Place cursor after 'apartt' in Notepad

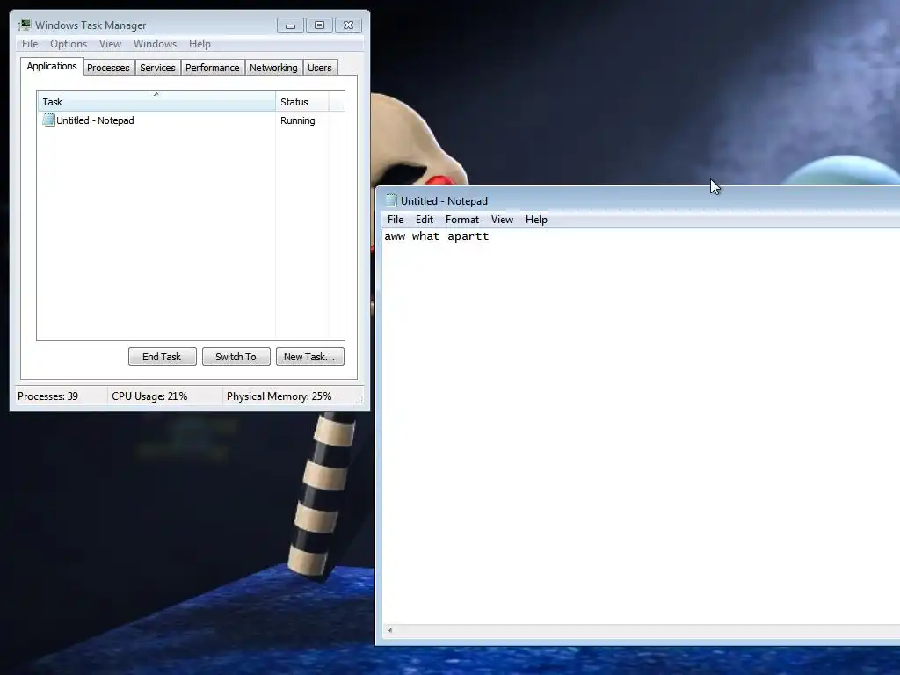point(490,236)
